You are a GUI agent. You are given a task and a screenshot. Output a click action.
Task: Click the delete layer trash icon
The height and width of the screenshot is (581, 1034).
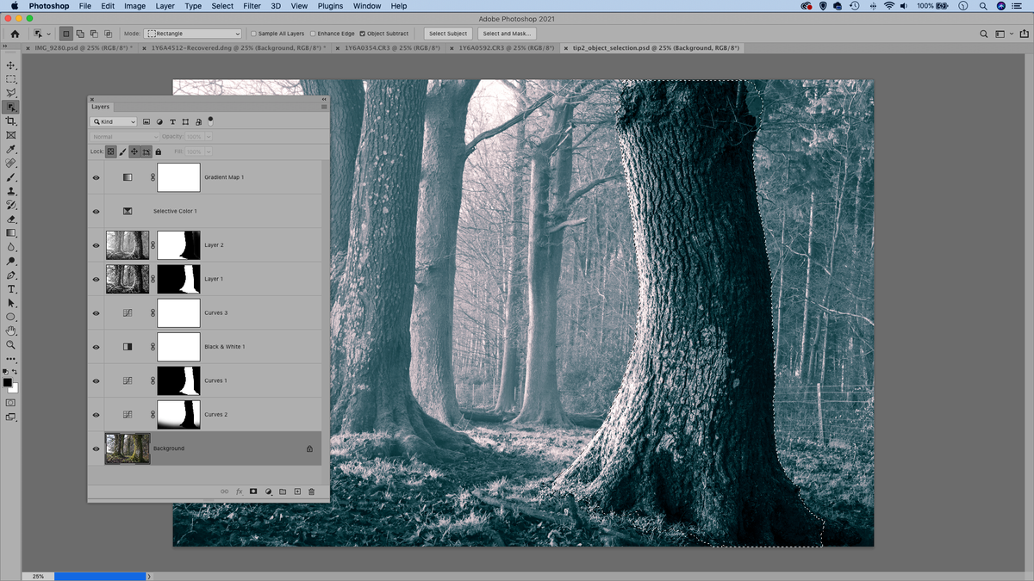click(x=310, y=491)
